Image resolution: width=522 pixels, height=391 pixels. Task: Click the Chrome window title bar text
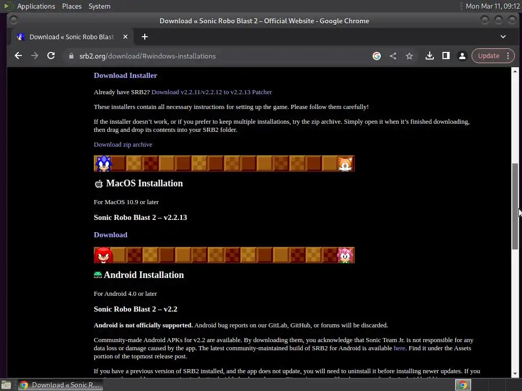[265, 21]
